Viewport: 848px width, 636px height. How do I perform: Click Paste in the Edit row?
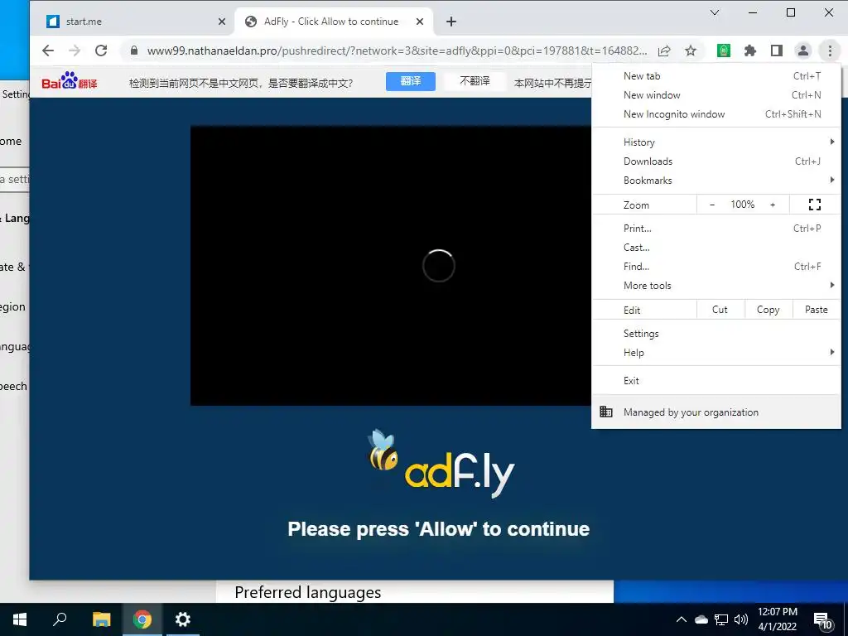click(x=816, y=310)
